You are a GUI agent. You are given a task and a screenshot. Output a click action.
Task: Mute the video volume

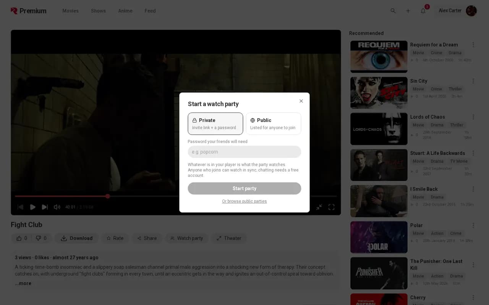point(57,207)
